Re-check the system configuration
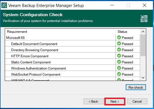The image size is (154, 109). click(136, 87)
